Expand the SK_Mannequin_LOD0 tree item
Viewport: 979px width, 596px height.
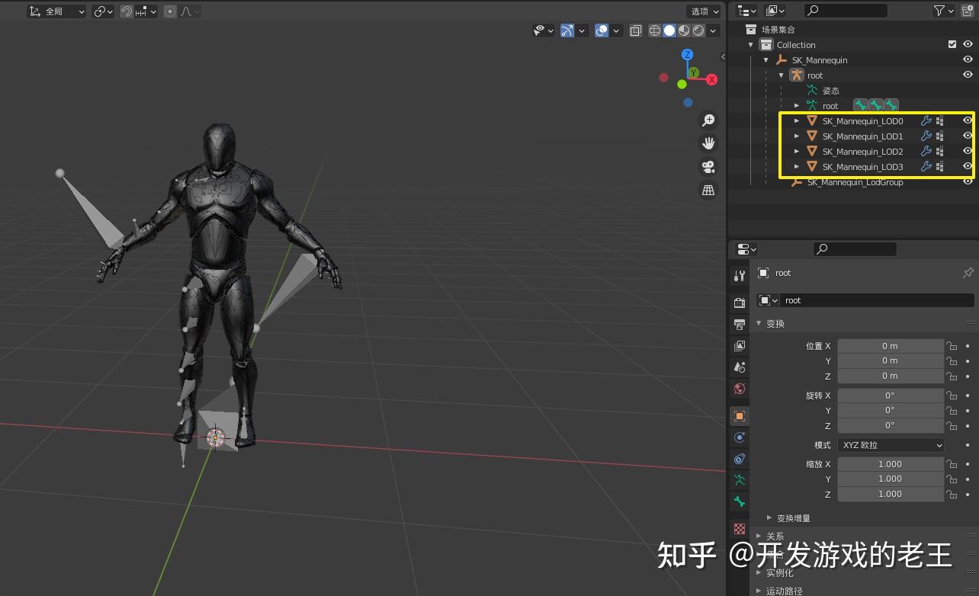[x=796, y=120]
